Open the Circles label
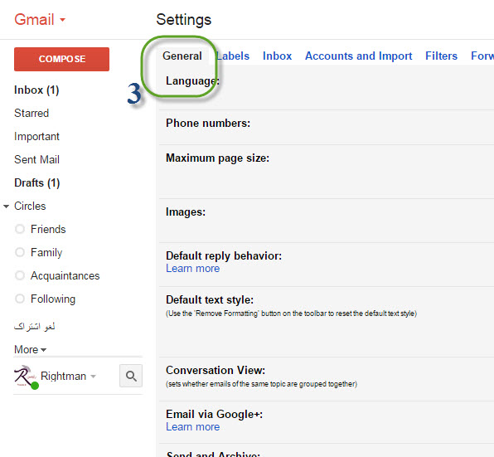 click(x=30, y=207)
